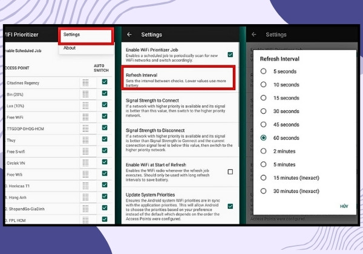Disable Enable WiFi Prioritizer Job checkbox
The height and width of the screenshot is (254, 363).
coord(230,54)
